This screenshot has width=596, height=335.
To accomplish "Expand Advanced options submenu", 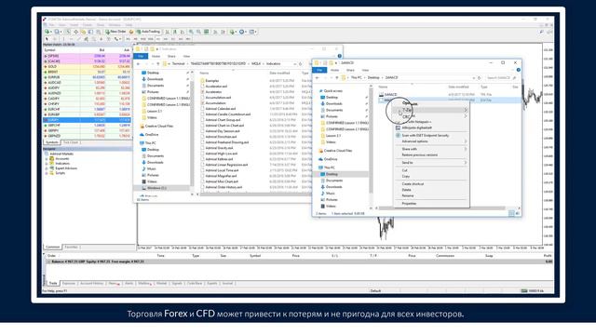I will pyautogui.click(x=430, y=141).
